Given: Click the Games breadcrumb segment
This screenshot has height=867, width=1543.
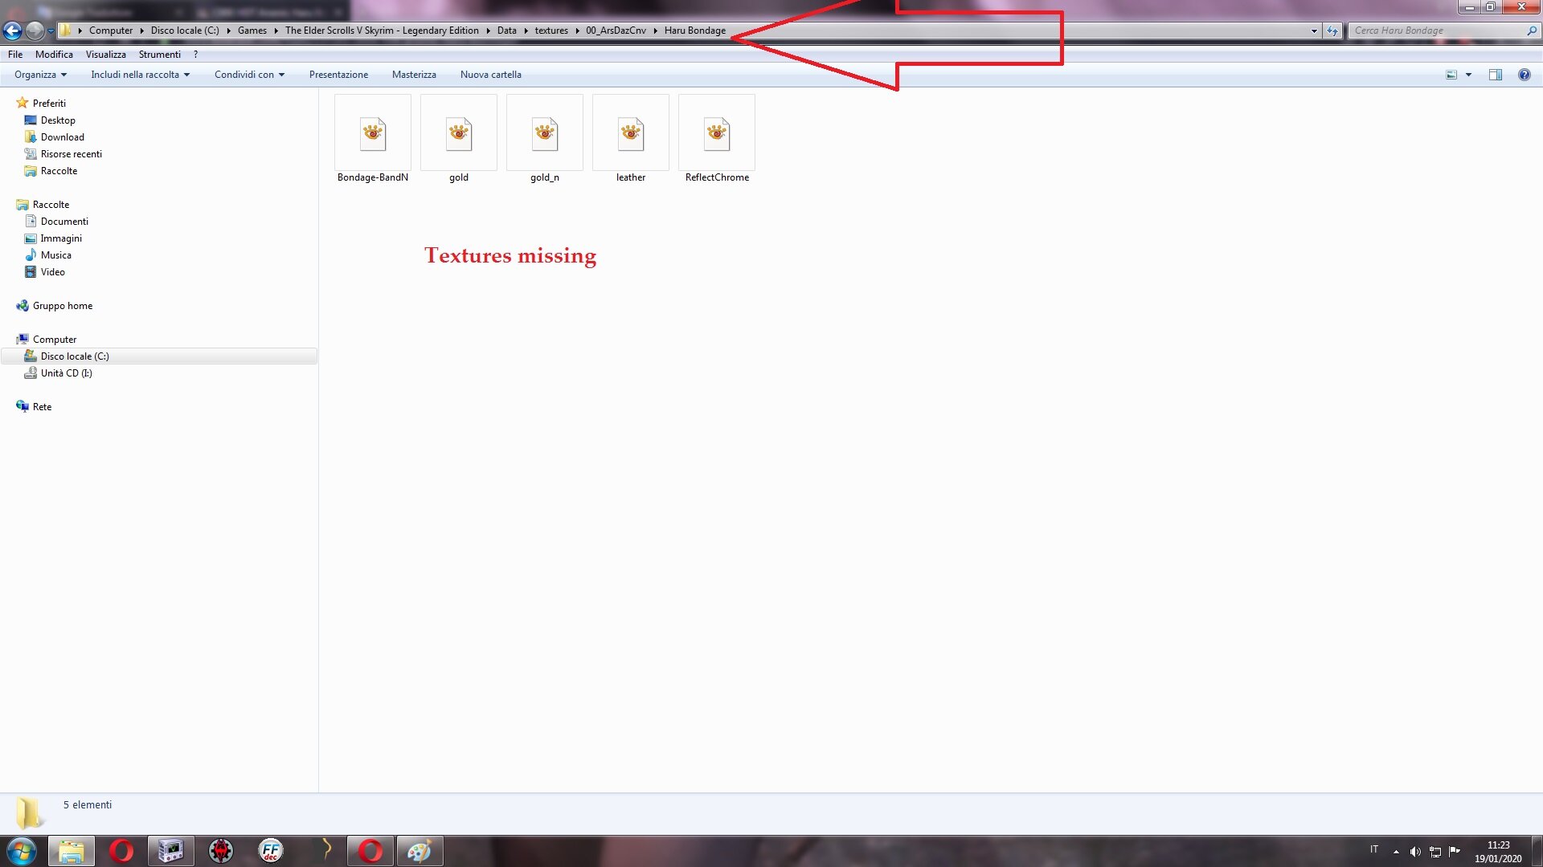Looking at the screenshot, I should click(x=252, y=31).
